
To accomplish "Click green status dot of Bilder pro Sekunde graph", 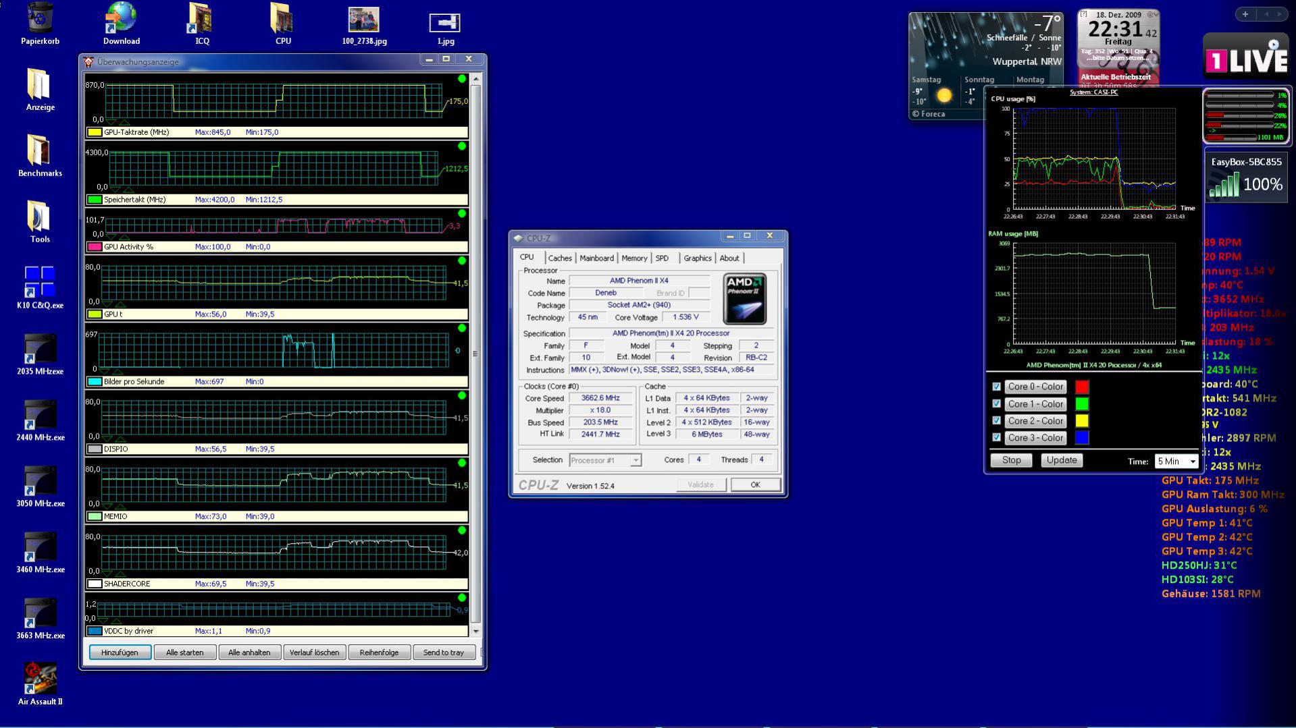I will click(462, 329).
